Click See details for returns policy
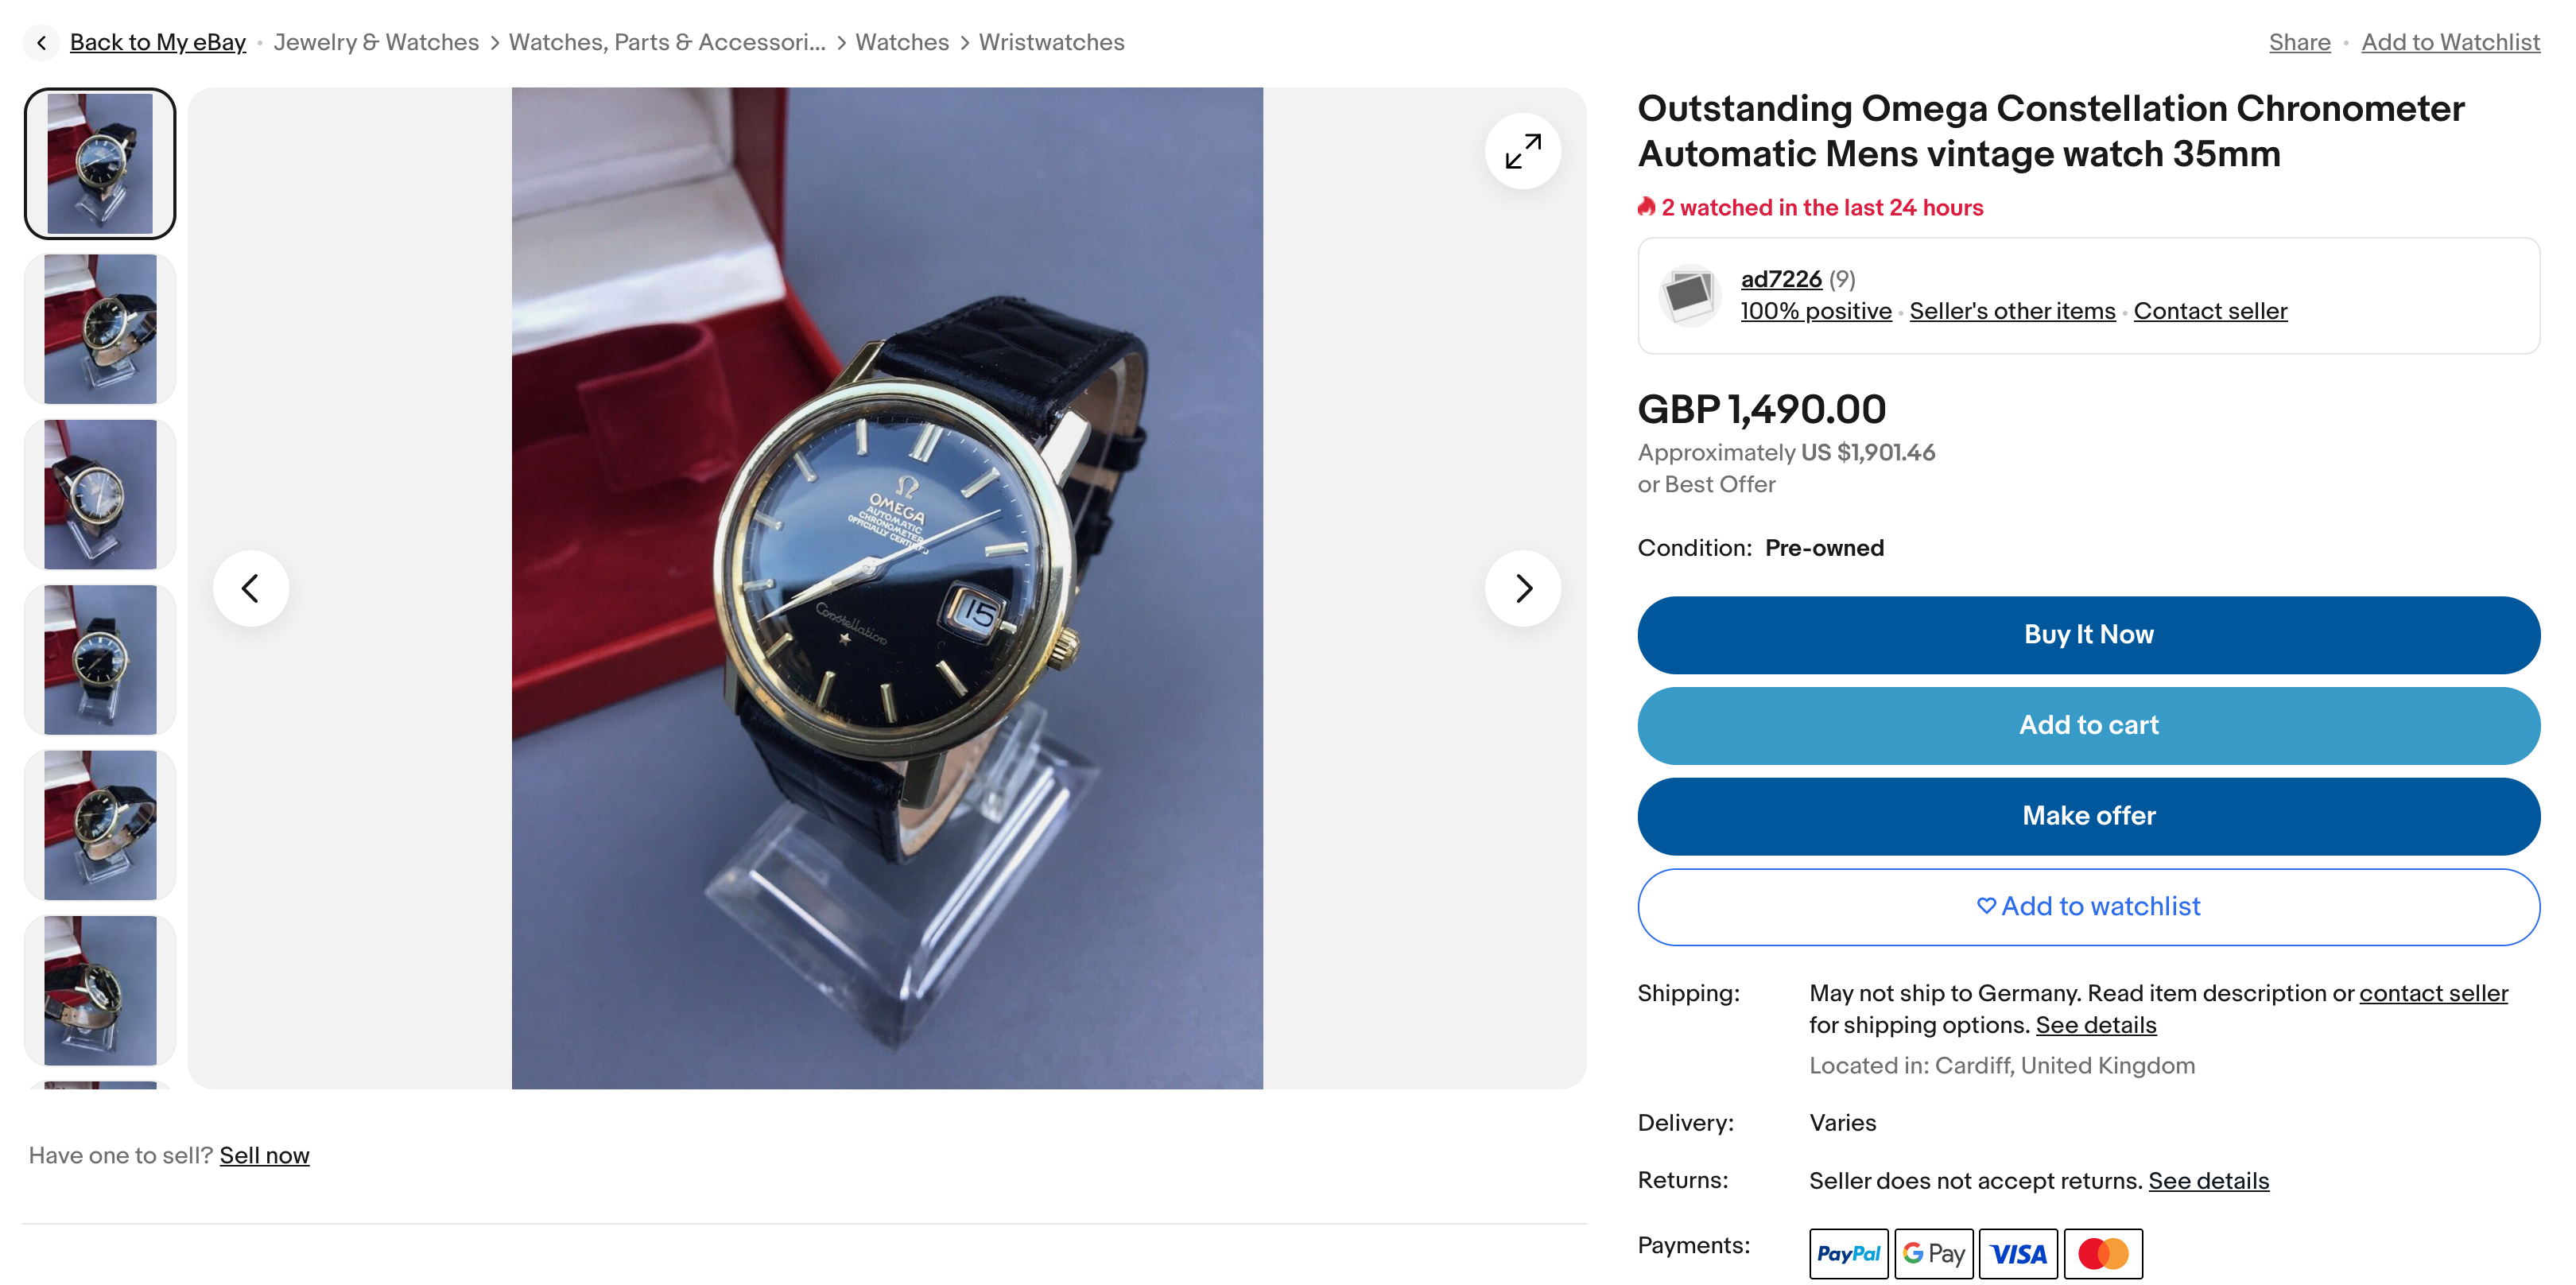 [2208, 1181]
